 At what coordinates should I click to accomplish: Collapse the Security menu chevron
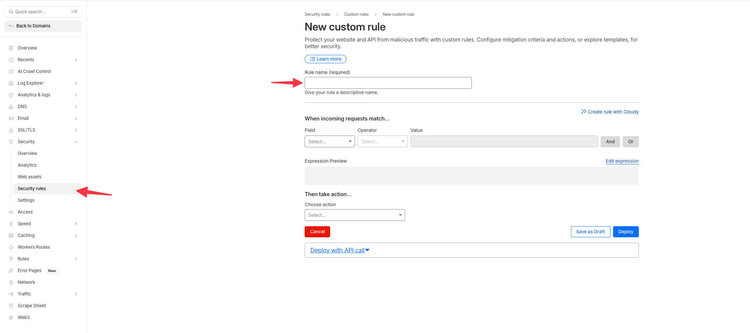[76, 142]
